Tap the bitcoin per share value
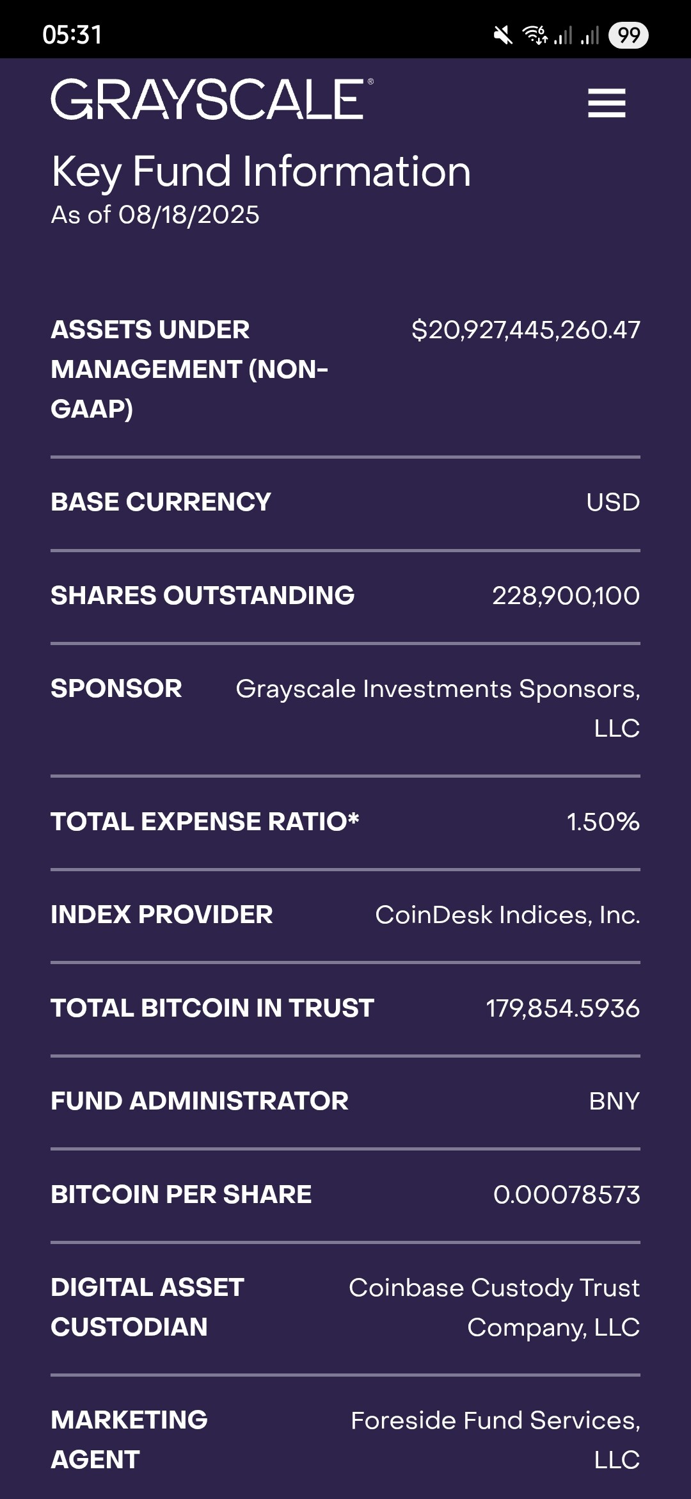The width and height of the screenshot is (691, 1499). point(566,1195)
